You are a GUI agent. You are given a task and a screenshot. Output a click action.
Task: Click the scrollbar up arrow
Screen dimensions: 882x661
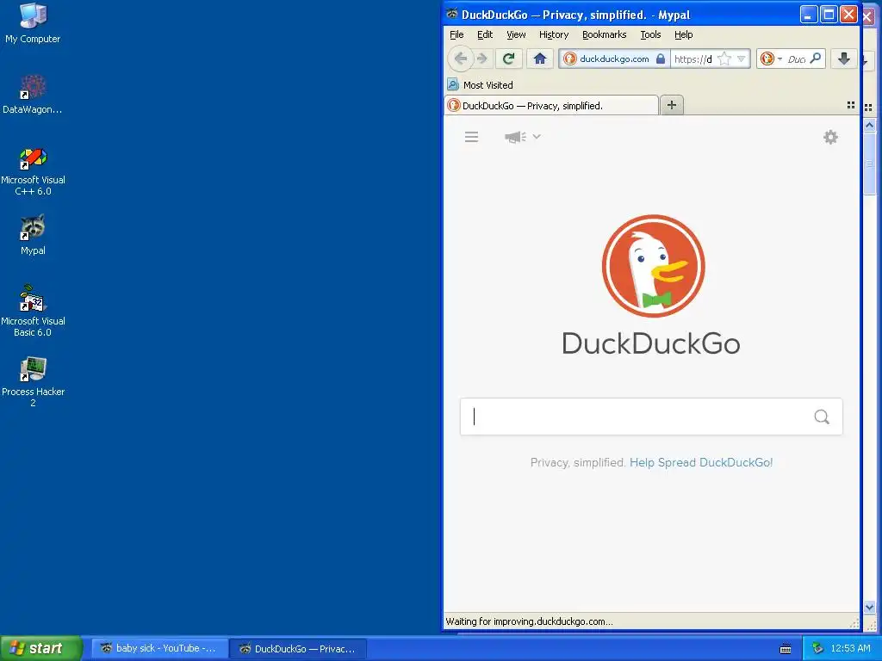[870, 125]
